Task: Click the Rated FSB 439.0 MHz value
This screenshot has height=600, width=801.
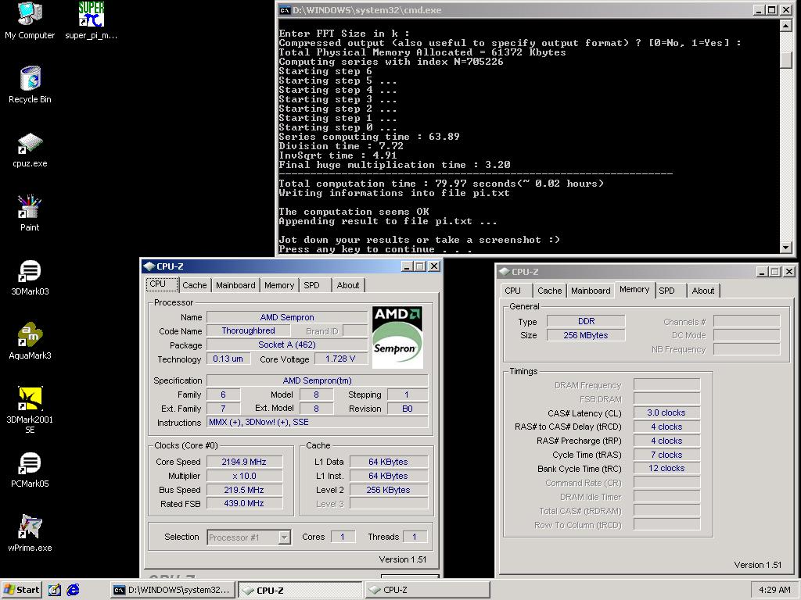Action: pos(244,504)
